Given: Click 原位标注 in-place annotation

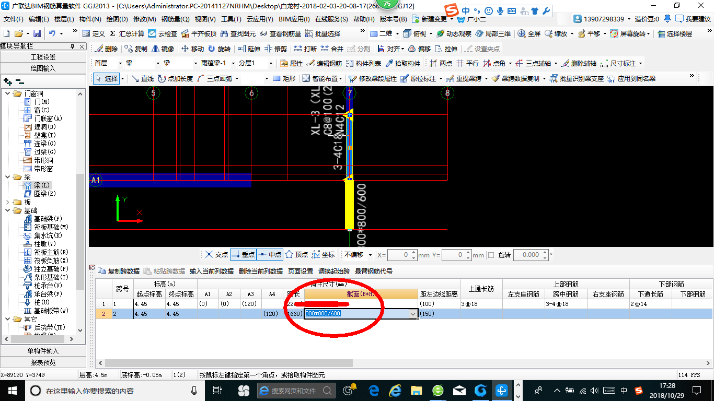Looking at the screenshot, I should pos(418,78).
